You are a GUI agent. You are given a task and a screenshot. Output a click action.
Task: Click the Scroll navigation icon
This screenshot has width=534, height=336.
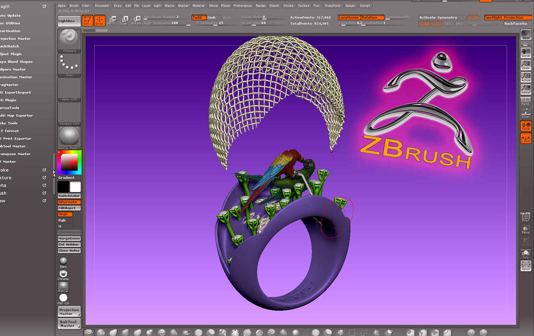pyautogui.click(x=526, y=53)
